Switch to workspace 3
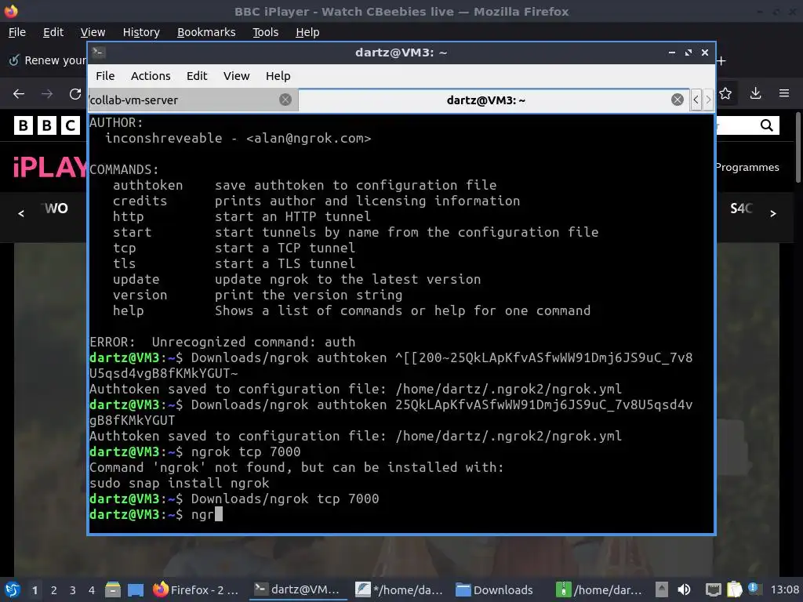The width and height of the screenshot is (803, 602). click(73, 590)
